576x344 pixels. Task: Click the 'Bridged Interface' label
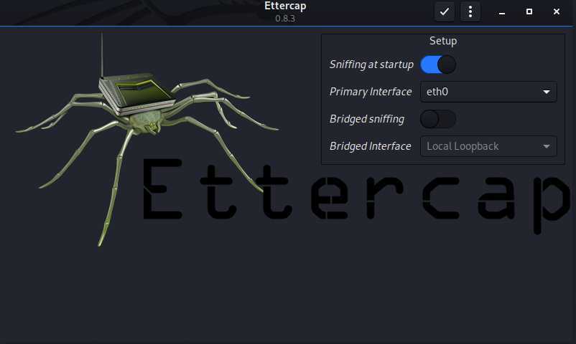pos(371,146)
